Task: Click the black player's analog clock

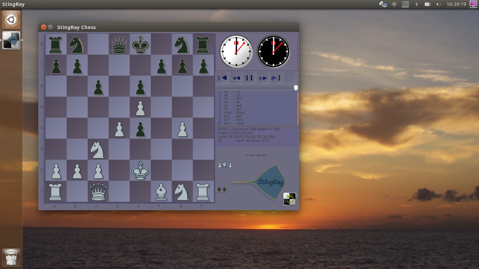Action: coord(274,51)
